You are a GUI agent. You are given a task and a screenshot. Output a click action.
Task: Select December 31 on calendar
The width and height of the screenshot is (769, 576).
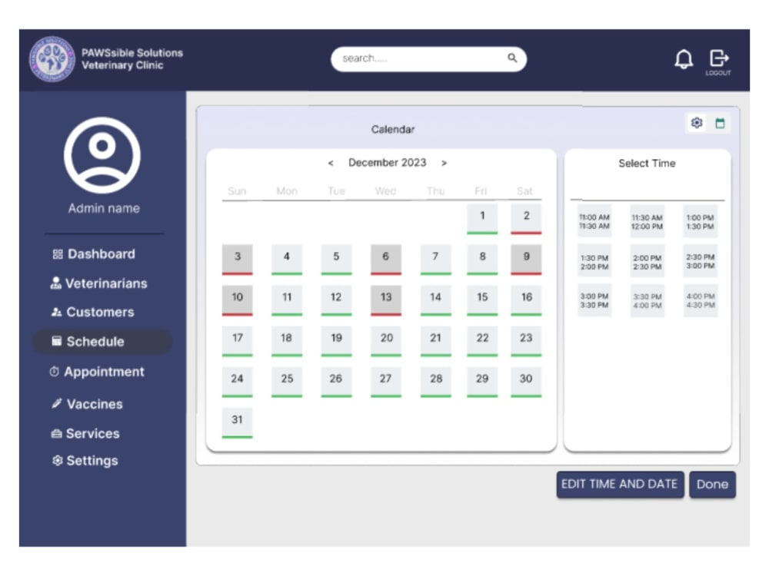point(238,422)
